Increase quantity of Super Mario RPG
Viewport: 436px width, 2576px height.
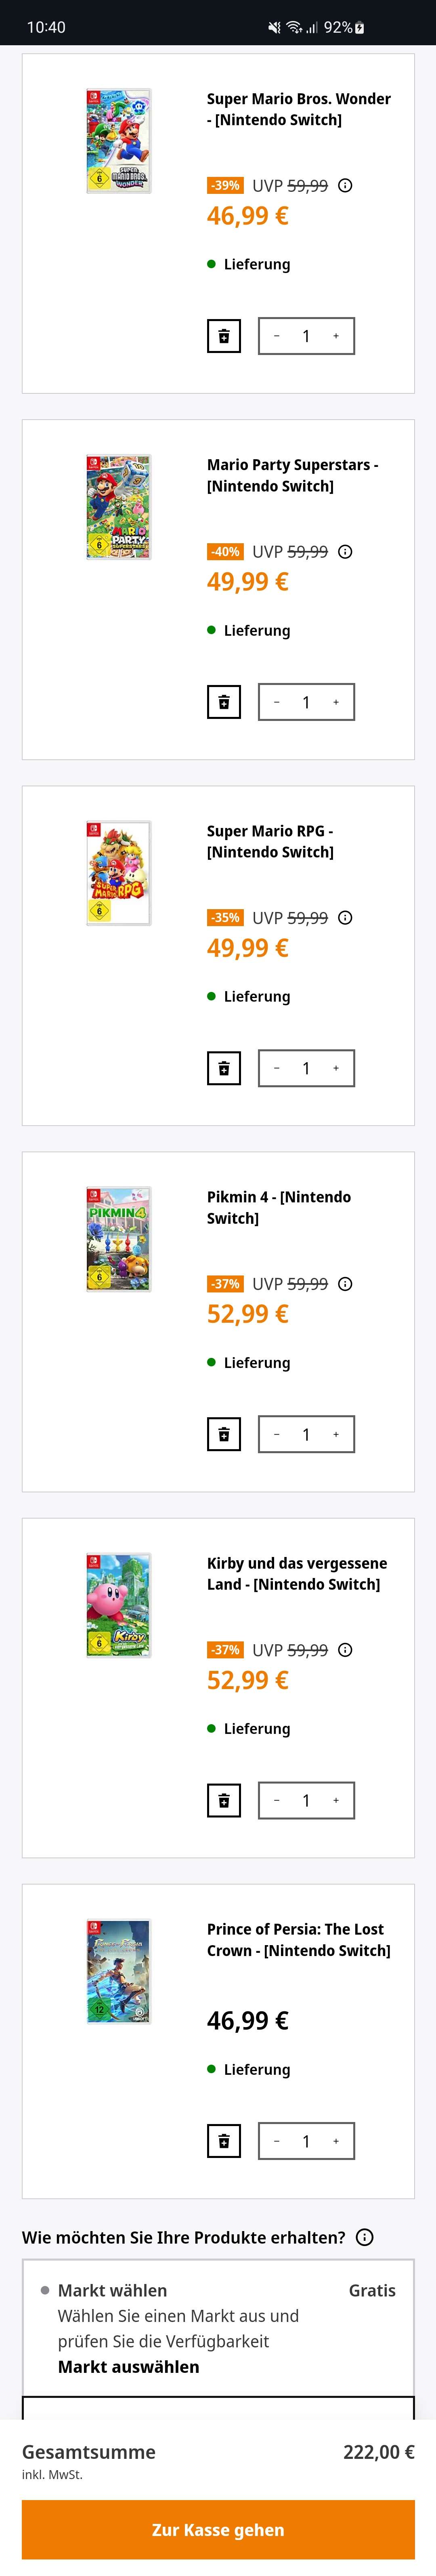coord(336,1068)
